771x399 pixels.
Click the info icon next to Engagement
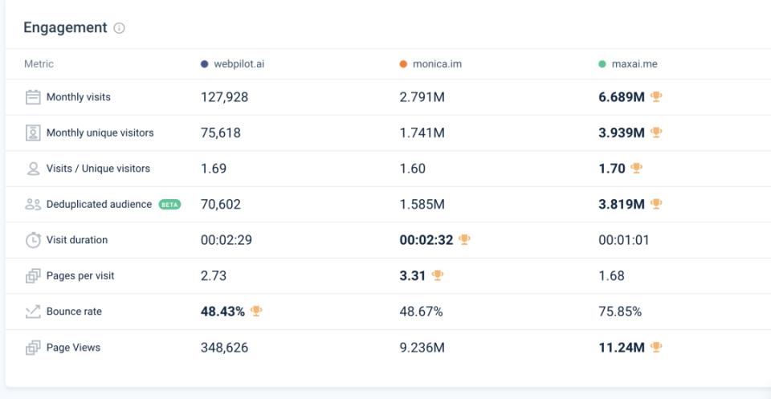(120, 28)
